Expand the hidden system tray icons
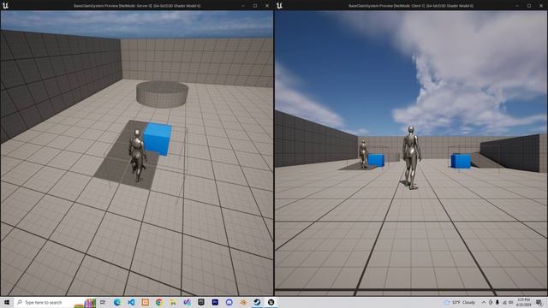This screenshot has width=548, height=308. pyautogui.click(x=484, y=302)
